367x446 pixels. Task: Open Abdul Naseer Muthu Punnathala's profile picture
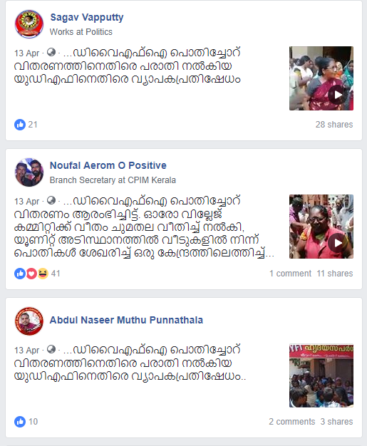(x=29, y=321)
